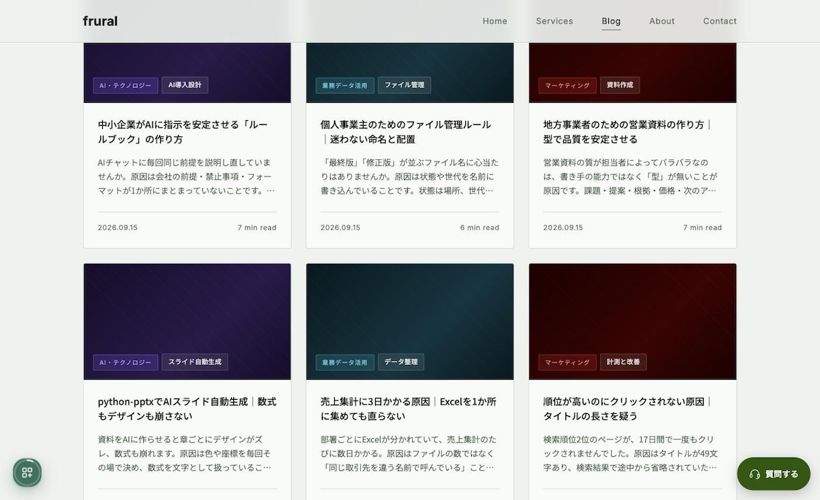
Task: Select the AI導入設計 tag
Action: pos(185,85)
